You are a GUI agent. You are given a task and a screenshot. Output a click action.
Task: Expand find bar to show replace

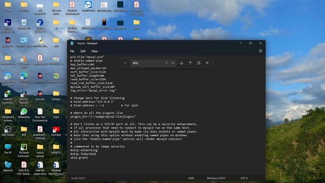click(x=125, y=63)
